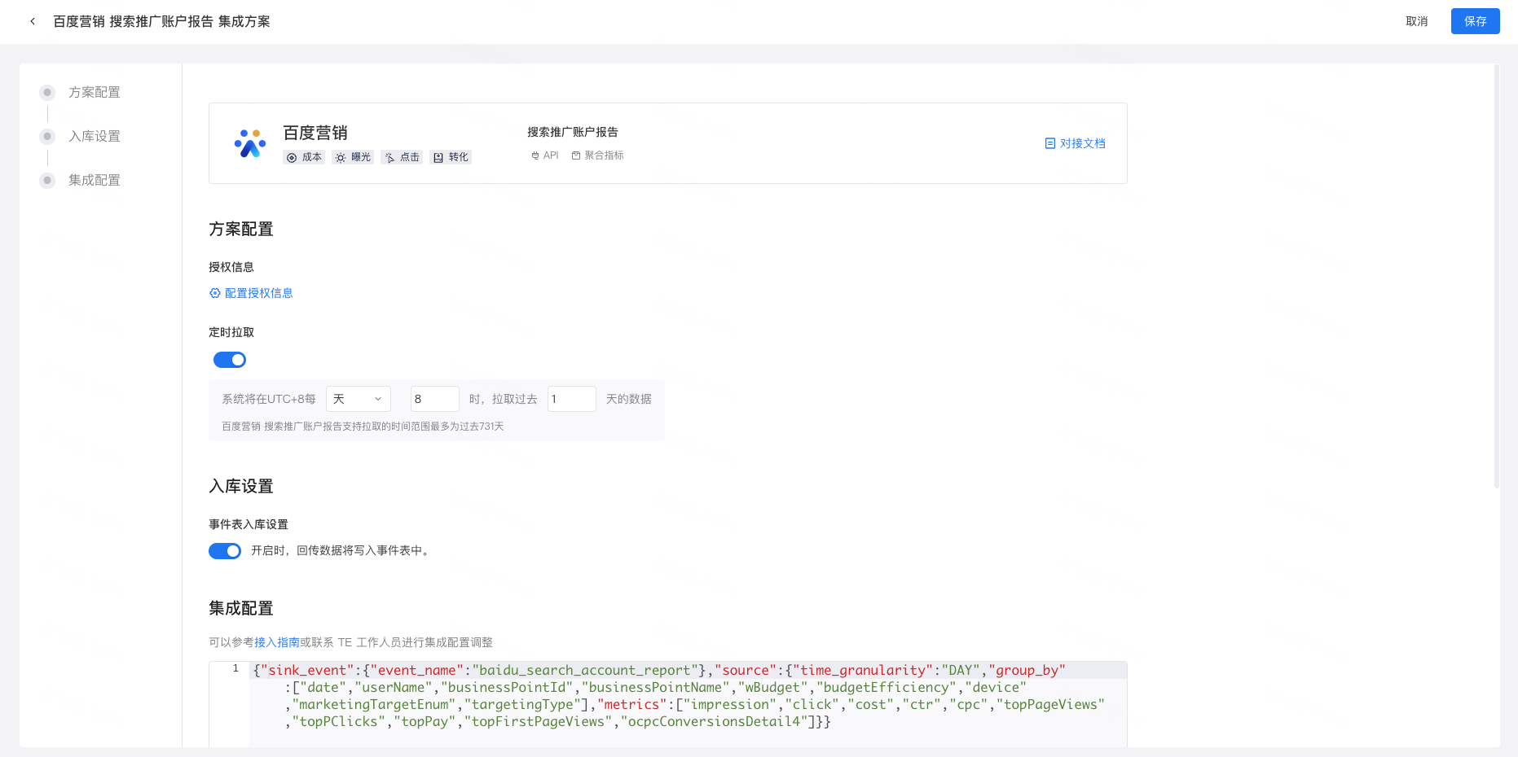Jump to 入库设置 in the side nav

click(95, 136)
